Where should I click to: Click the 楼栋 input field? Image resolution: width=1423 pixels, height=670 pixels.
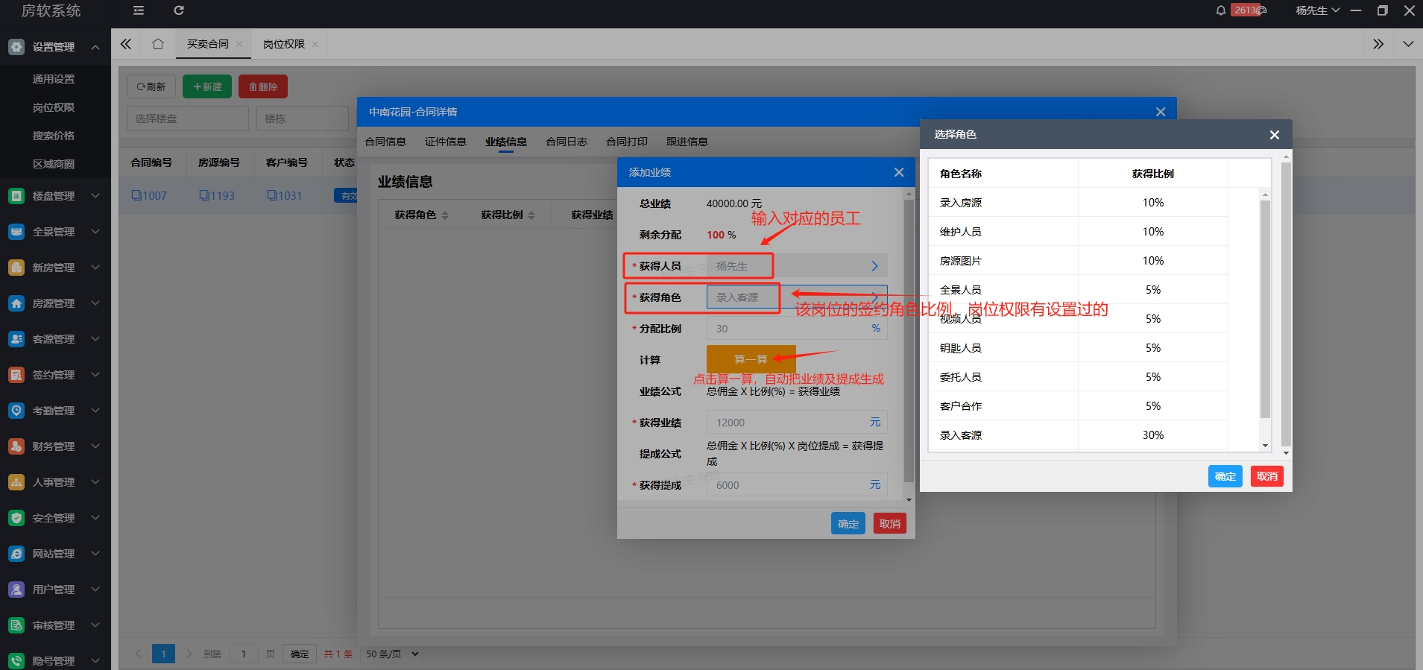[x=303, y=118]
